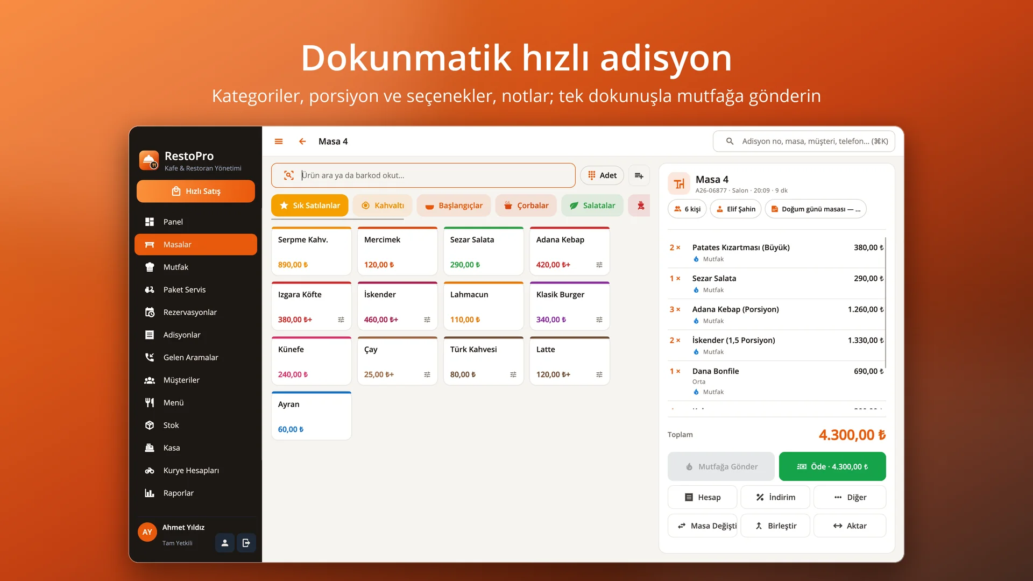This screenshot has width=1033, height=581.
Task: Open Rezervasyonlar in the sidebar
Action: (196, 312)
